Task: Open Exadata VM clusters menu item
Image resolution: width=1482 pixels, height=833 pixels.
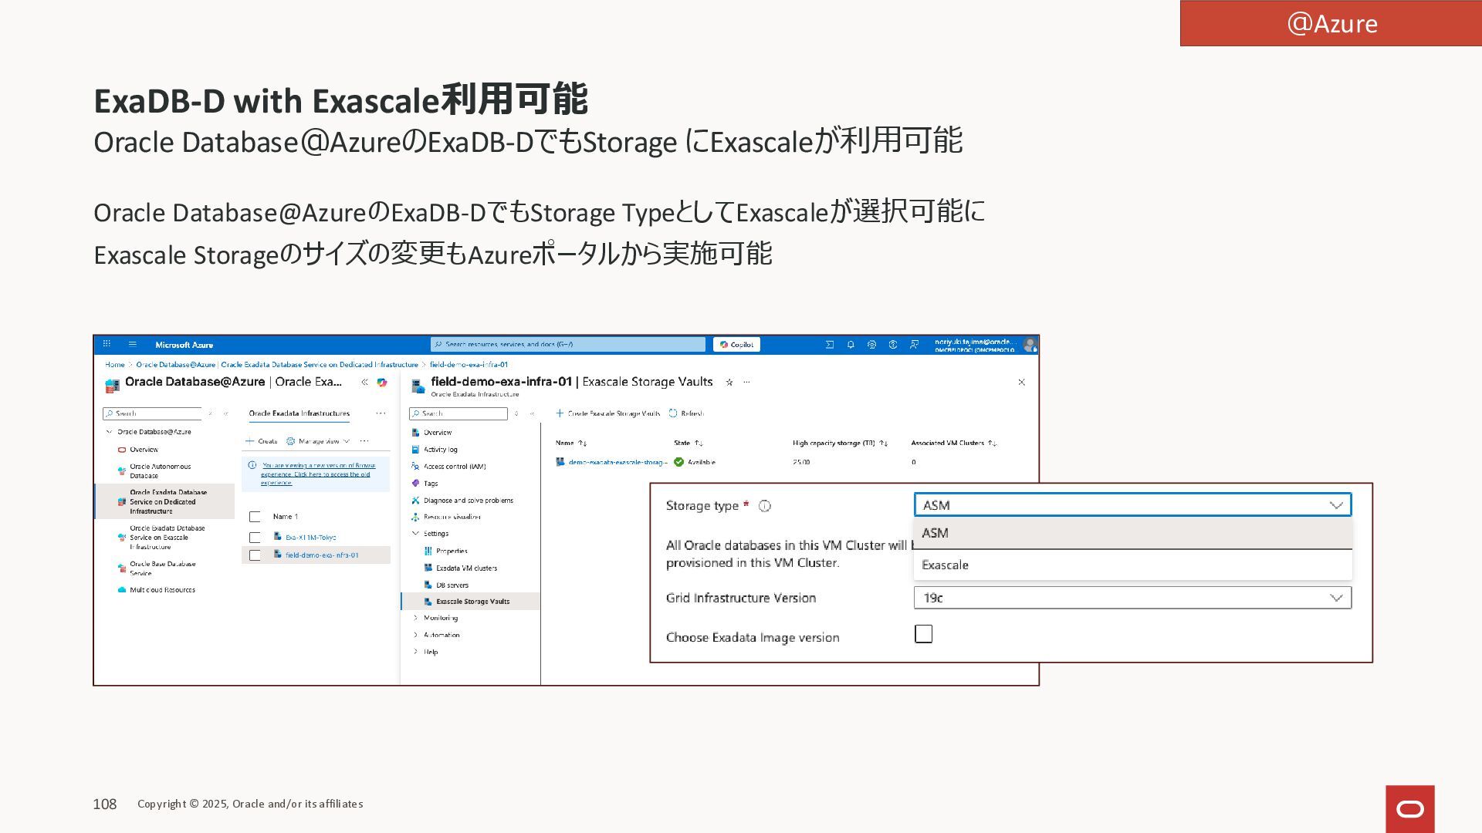Action: point(466,568)
